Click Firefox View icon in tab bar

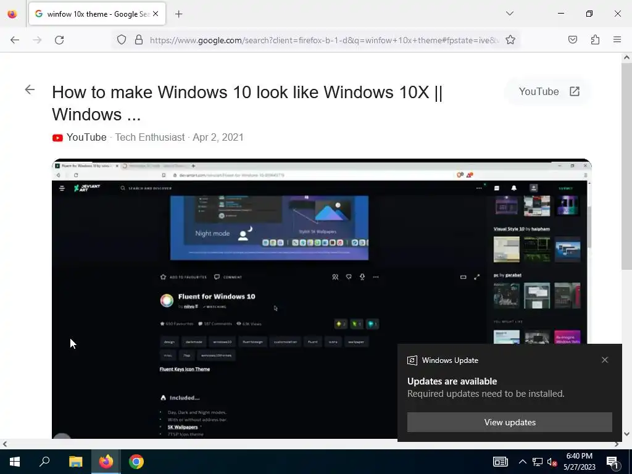[x=12, y=14]
